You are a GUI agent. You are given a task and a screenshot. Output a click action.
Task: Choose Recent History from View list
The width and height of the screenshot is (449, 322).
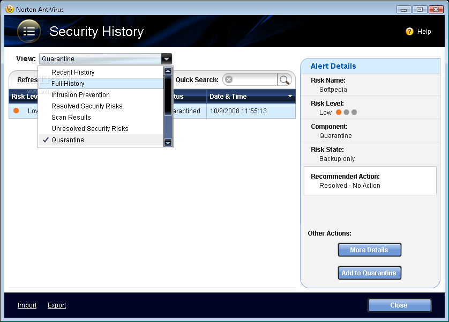[x=101, y=72]
